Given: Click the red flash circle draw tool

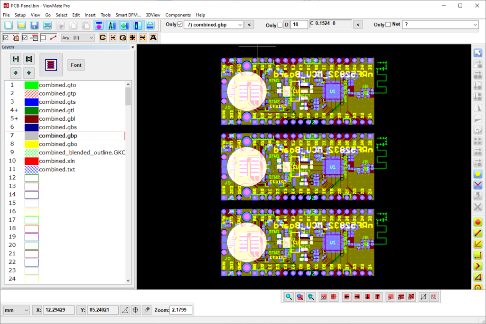Looking at the screenshot, I should tap(478, 222).
